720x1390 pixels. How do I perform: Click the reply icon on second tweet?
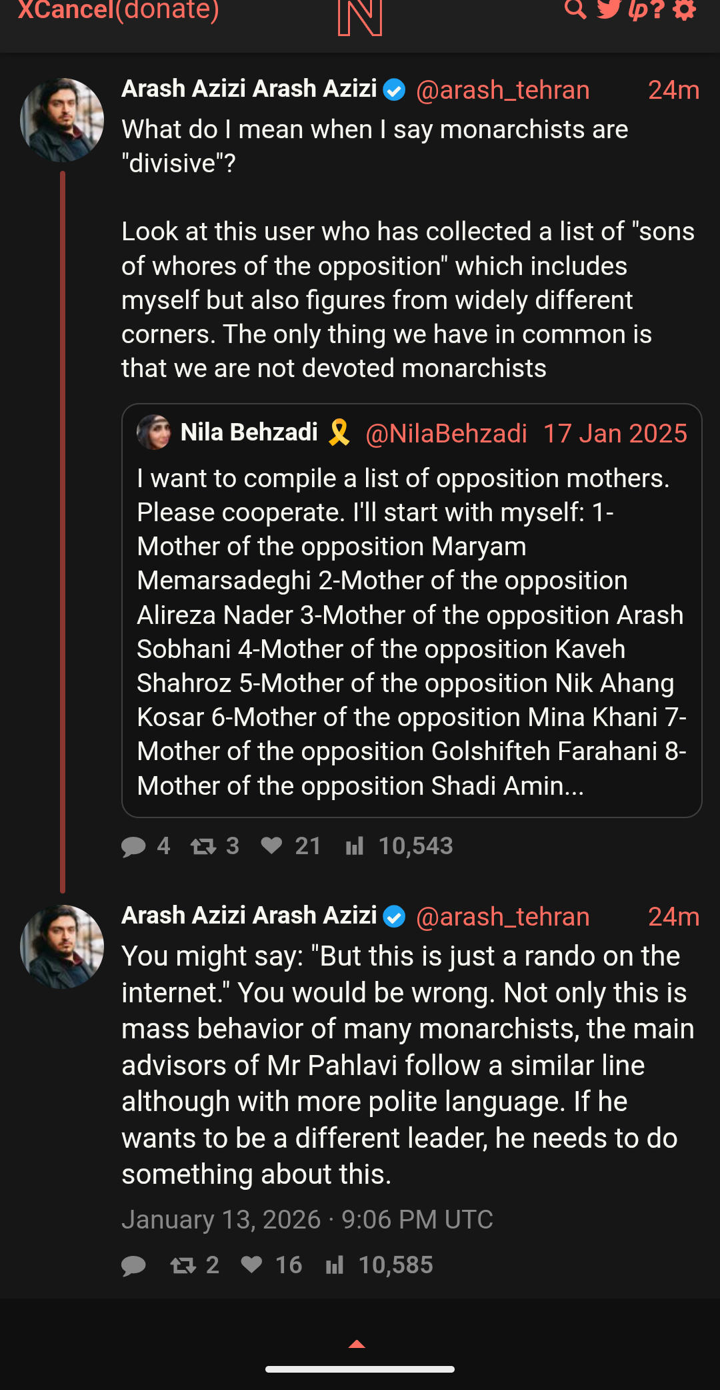133,1265
